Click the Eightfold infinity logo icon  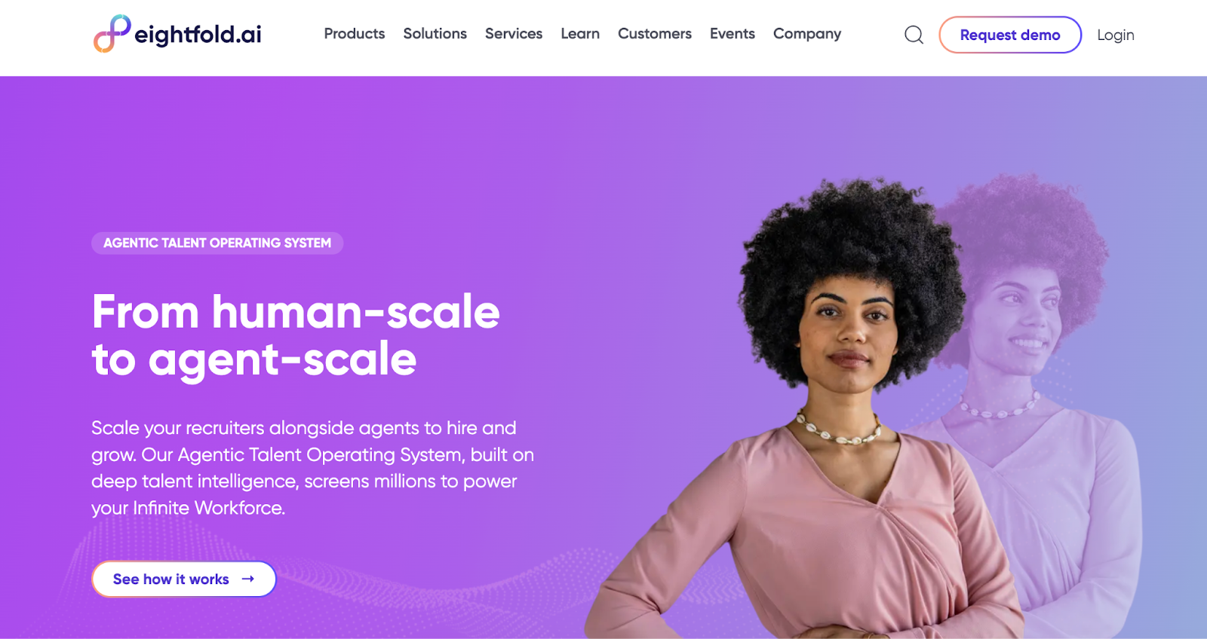[112, 34]
